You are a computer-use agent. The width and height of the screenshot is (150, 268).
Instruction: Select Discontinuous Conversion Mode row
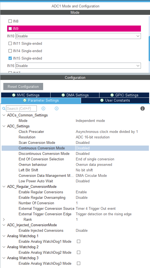click(x=75, y=154)
